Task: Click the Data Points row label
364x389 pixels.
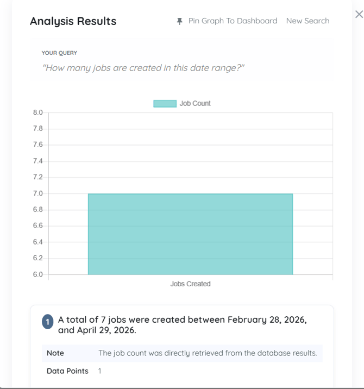Action: pos(67,371)
